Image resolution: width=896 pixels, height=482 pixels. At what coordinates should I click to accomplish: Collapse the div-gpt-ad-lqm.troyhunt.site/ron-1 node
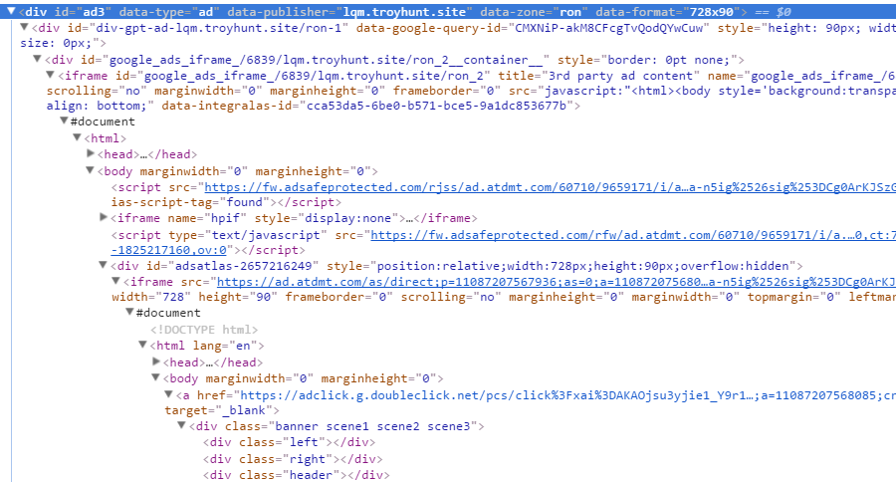24,27
